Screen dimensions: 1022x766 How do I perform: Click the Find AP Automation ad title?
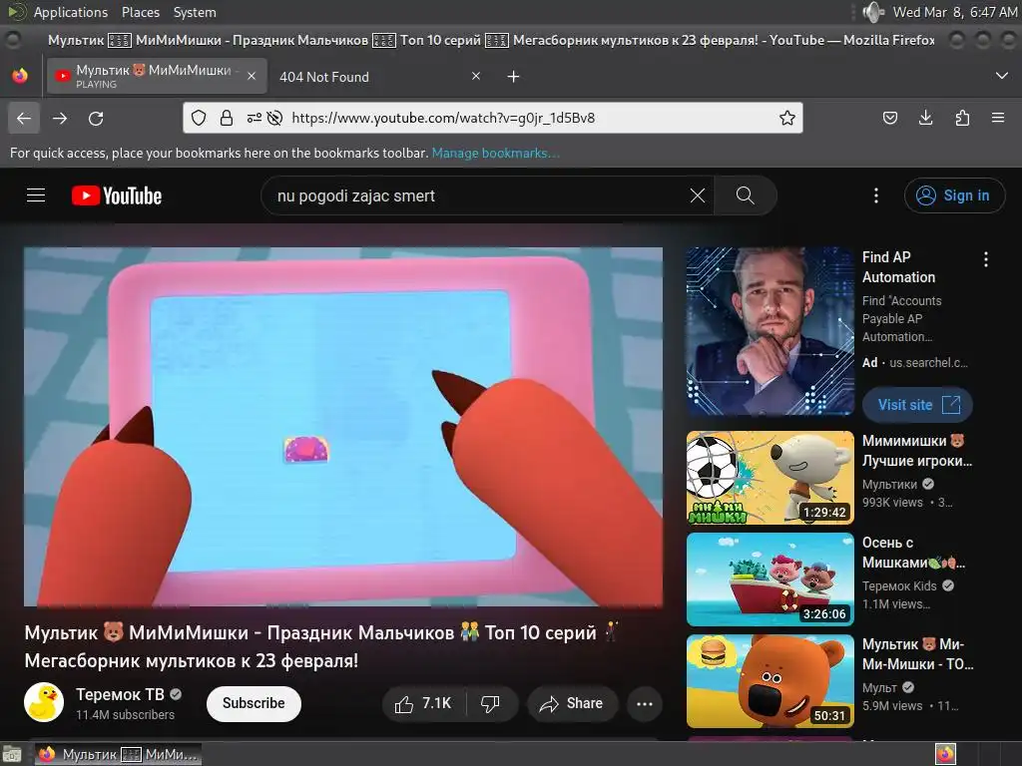(899, 267)
